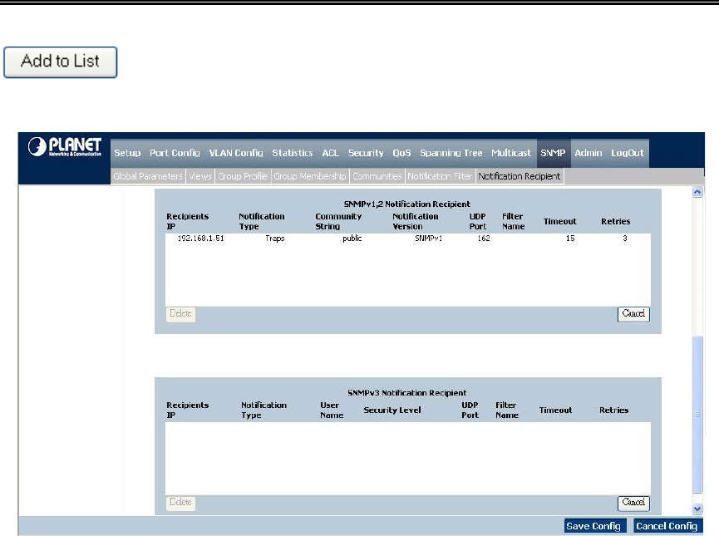Switch to the Group Membership tab
This screenshot has width=719, height=536.
point(310,176)
